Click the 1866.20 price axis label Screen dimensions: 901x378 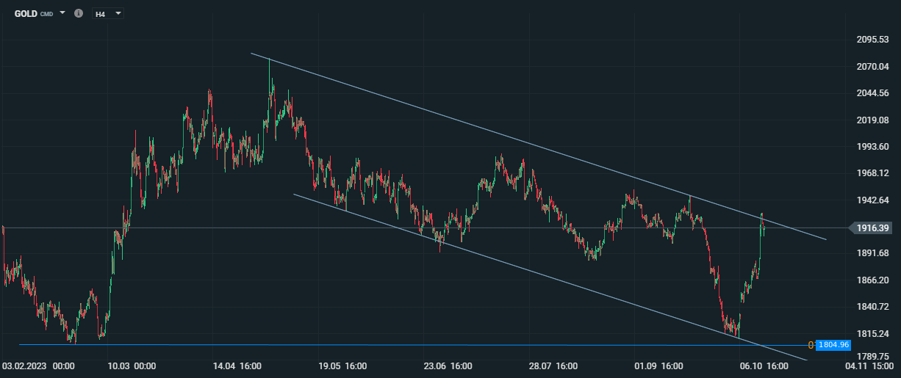pyautogui.click(x=873, y=280)
